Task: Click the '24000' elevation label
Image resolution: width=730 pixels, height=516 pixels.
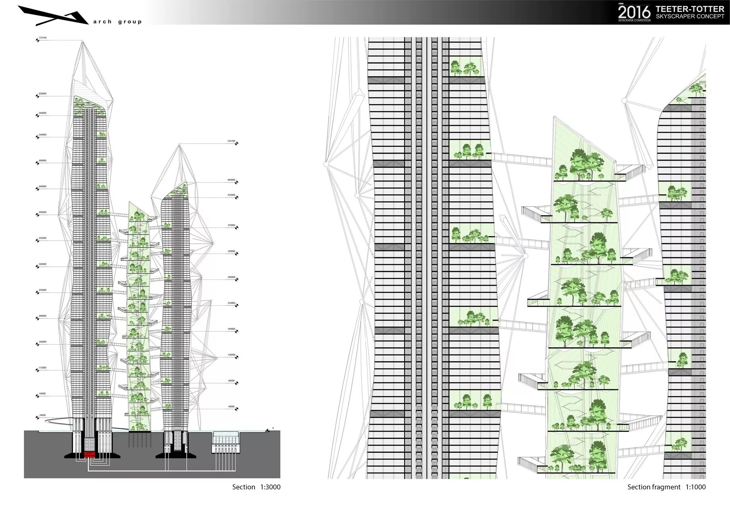Action: (x=42, y=415)
